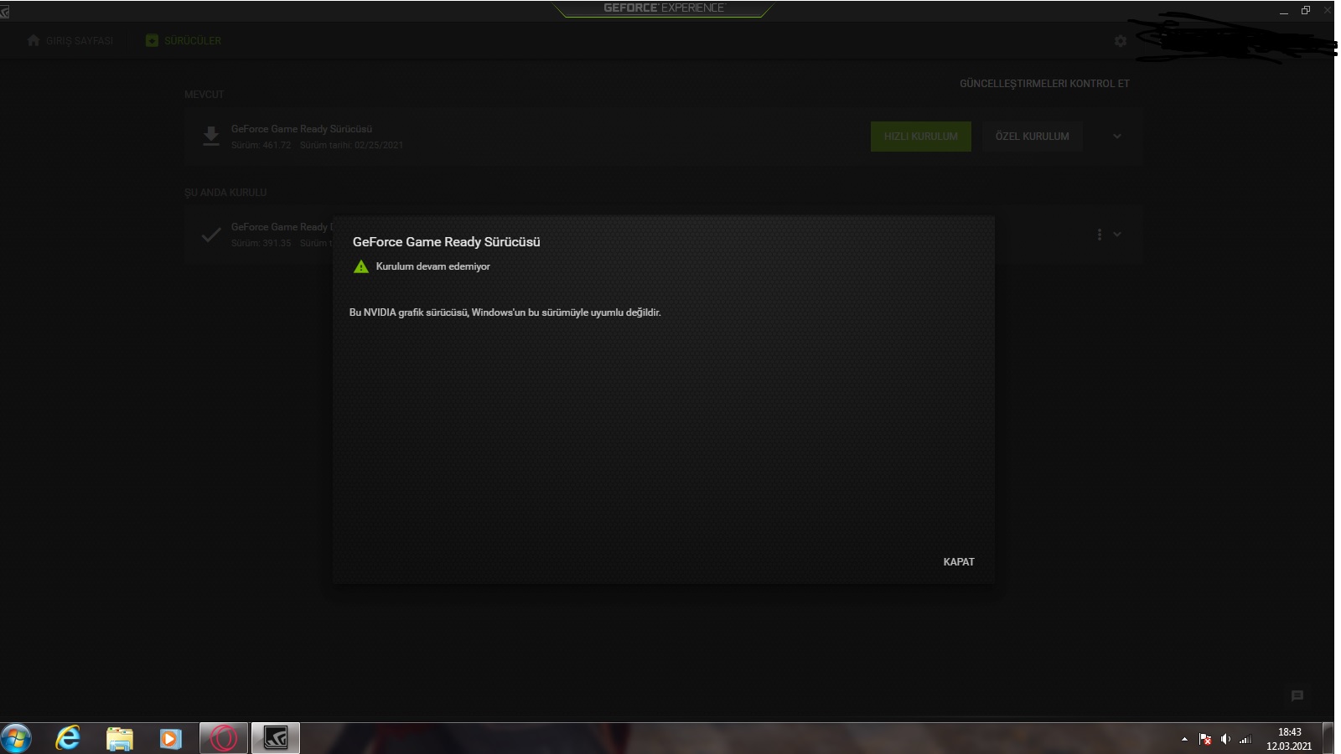Screen dimensions: 1341x754
Task: Click available driver name GeForce Game Ready Sürücüsü
Action: [x=302, y=129]
